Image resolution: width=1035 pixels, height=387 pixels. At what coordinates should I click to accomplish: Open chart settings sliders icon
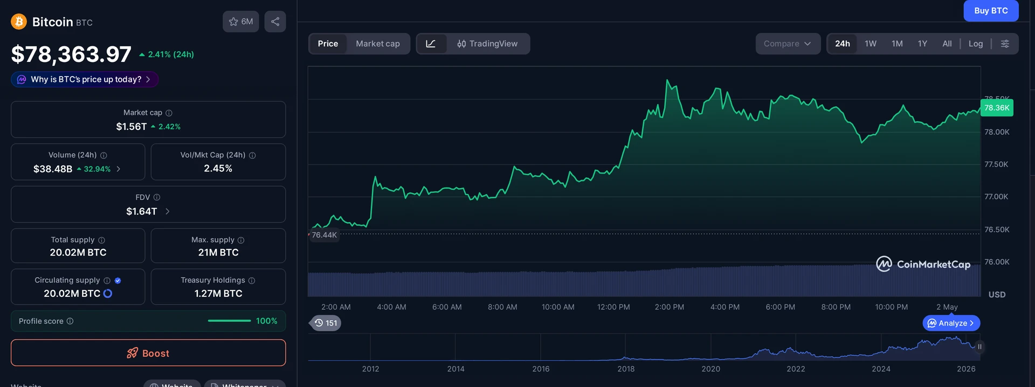[1005, 44]
